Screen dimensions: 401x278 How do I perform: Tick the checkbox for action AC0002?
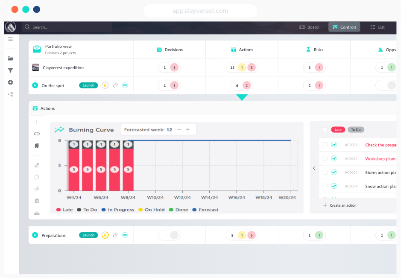tap(325, 159)
